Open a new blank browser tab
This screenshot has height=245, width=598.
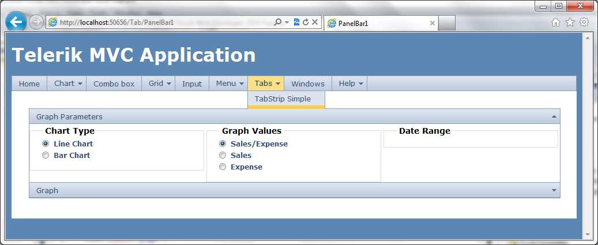(x=446, y=23)
